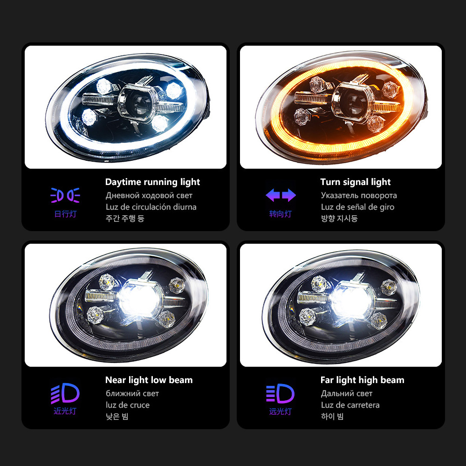This screenshot has width=466, height=466.
Task: Click the 日行灯 Chinese label
Action: point(65,214)
